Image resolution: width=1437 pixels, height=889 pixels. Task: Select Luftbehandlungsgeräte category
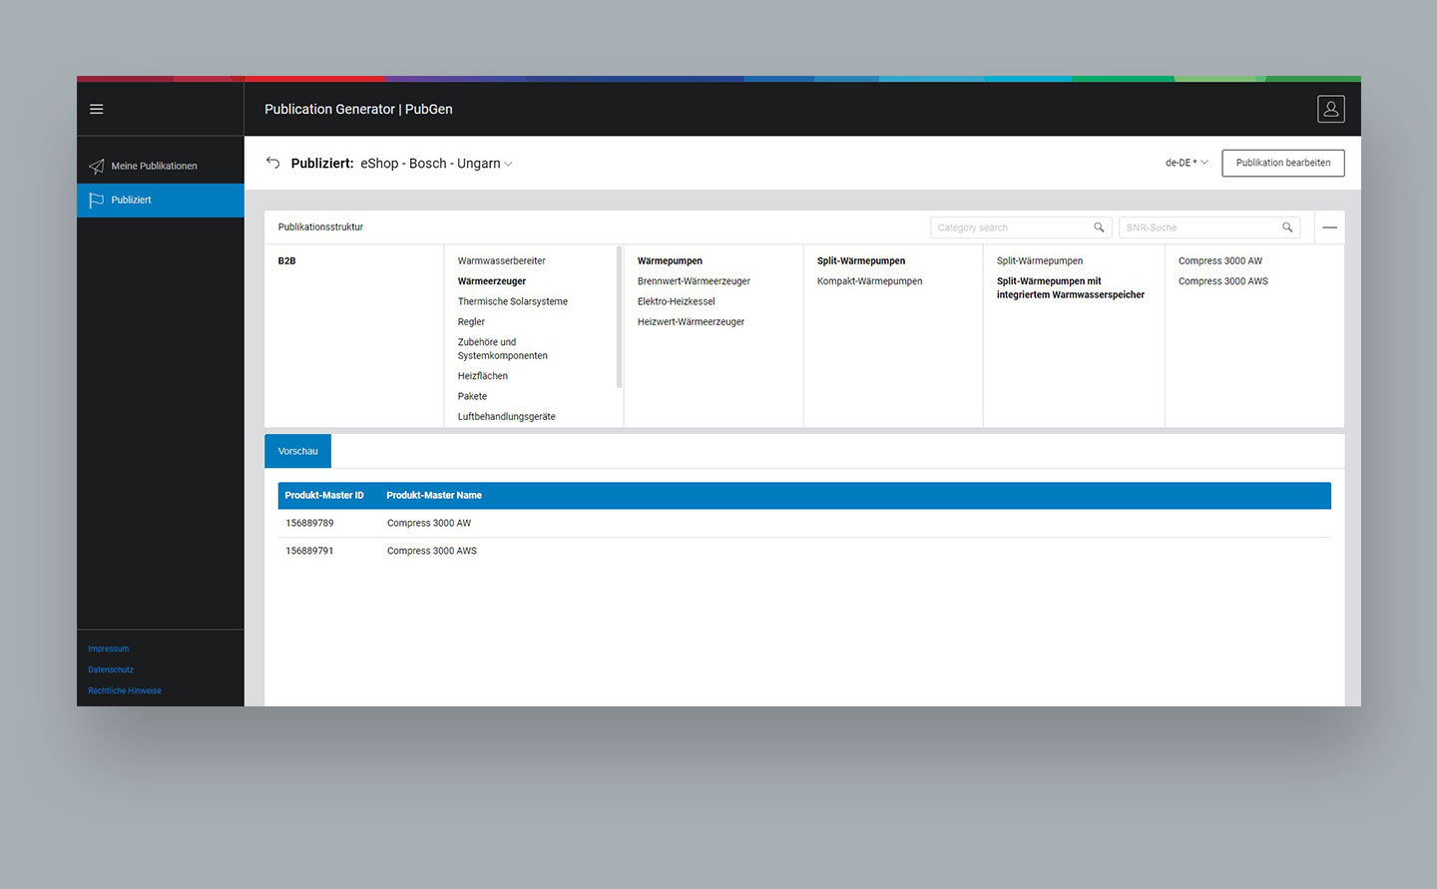coord(507,416)
